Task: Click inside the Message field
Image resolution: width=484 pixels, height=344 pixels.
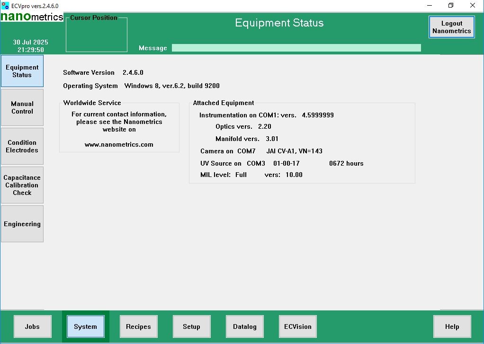Action: tap(296, 47)
